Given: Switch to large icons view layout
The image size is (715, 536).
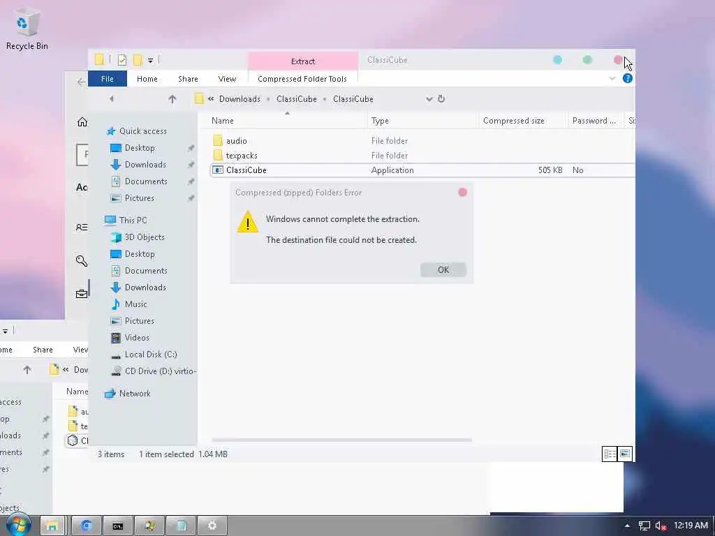Looking at the screenshot, I should click(625, 454).
